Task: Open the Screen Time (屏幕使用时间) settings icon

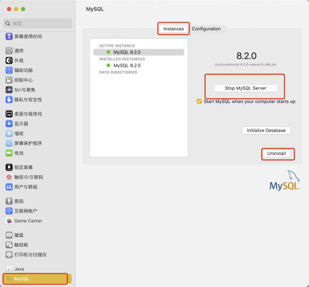Action: [x=9, y=36]
